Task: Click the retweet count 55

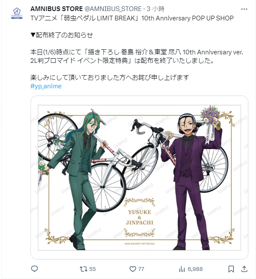Action: (x=92, y=269)
